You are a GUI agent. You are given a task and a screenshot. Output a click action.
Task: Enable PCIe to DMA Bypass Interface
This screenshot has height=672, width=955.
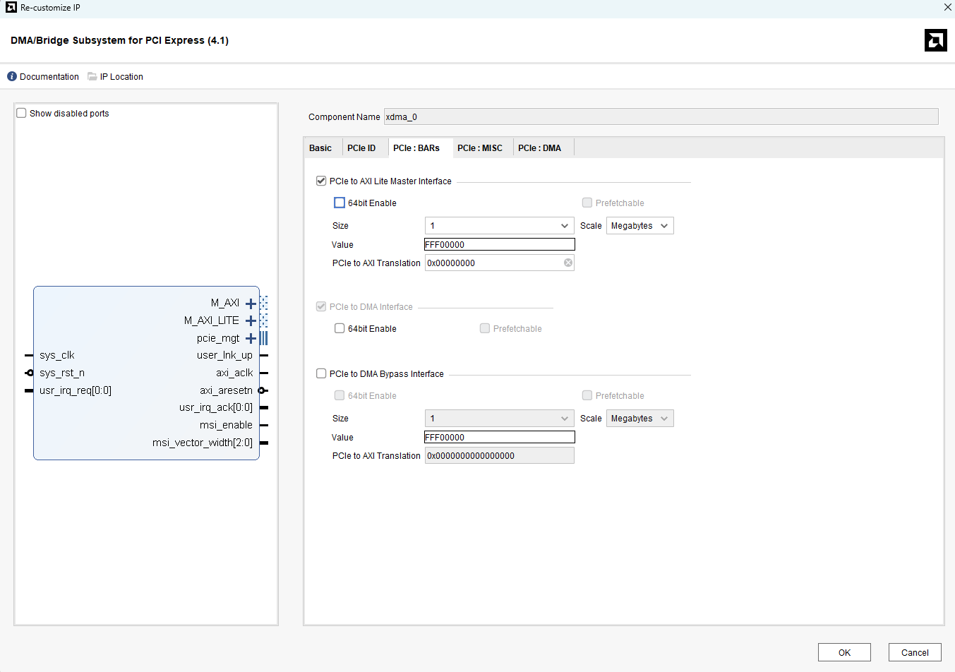[321, 373]
